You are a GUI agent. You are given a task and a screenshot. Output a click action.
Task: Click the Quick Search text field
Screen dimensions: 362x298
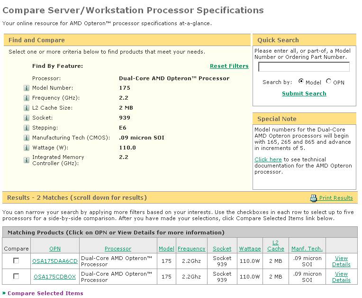click(304, 67)
